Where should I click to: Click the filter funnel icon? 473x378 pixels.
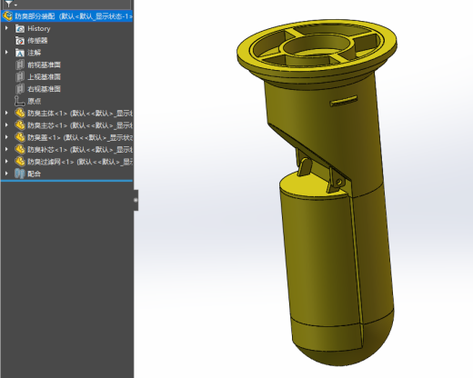[9, 4]
